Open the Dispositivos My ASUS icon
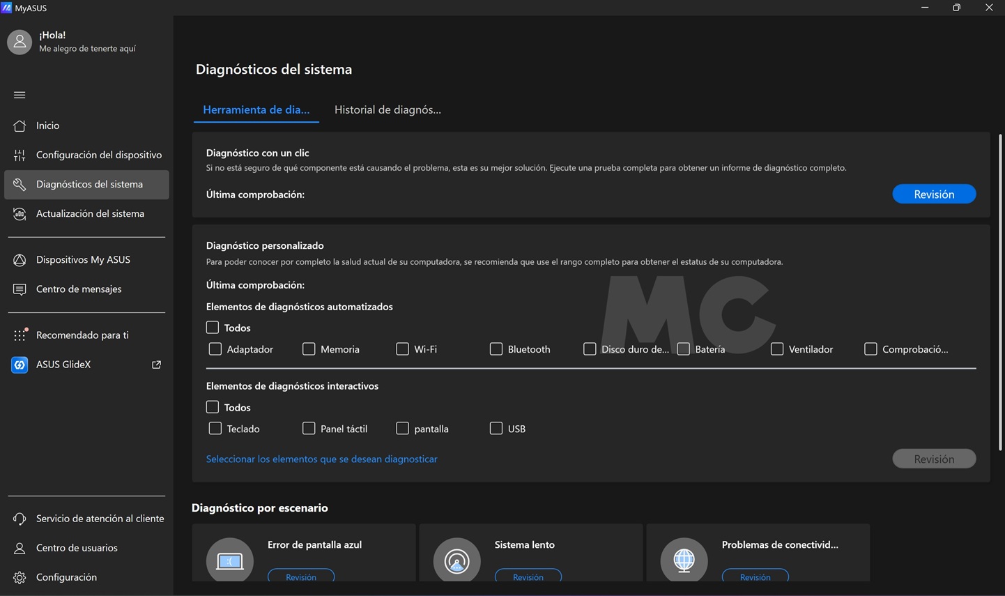The height and width of the screenshot is (596, 1005). tap(20, 260)
